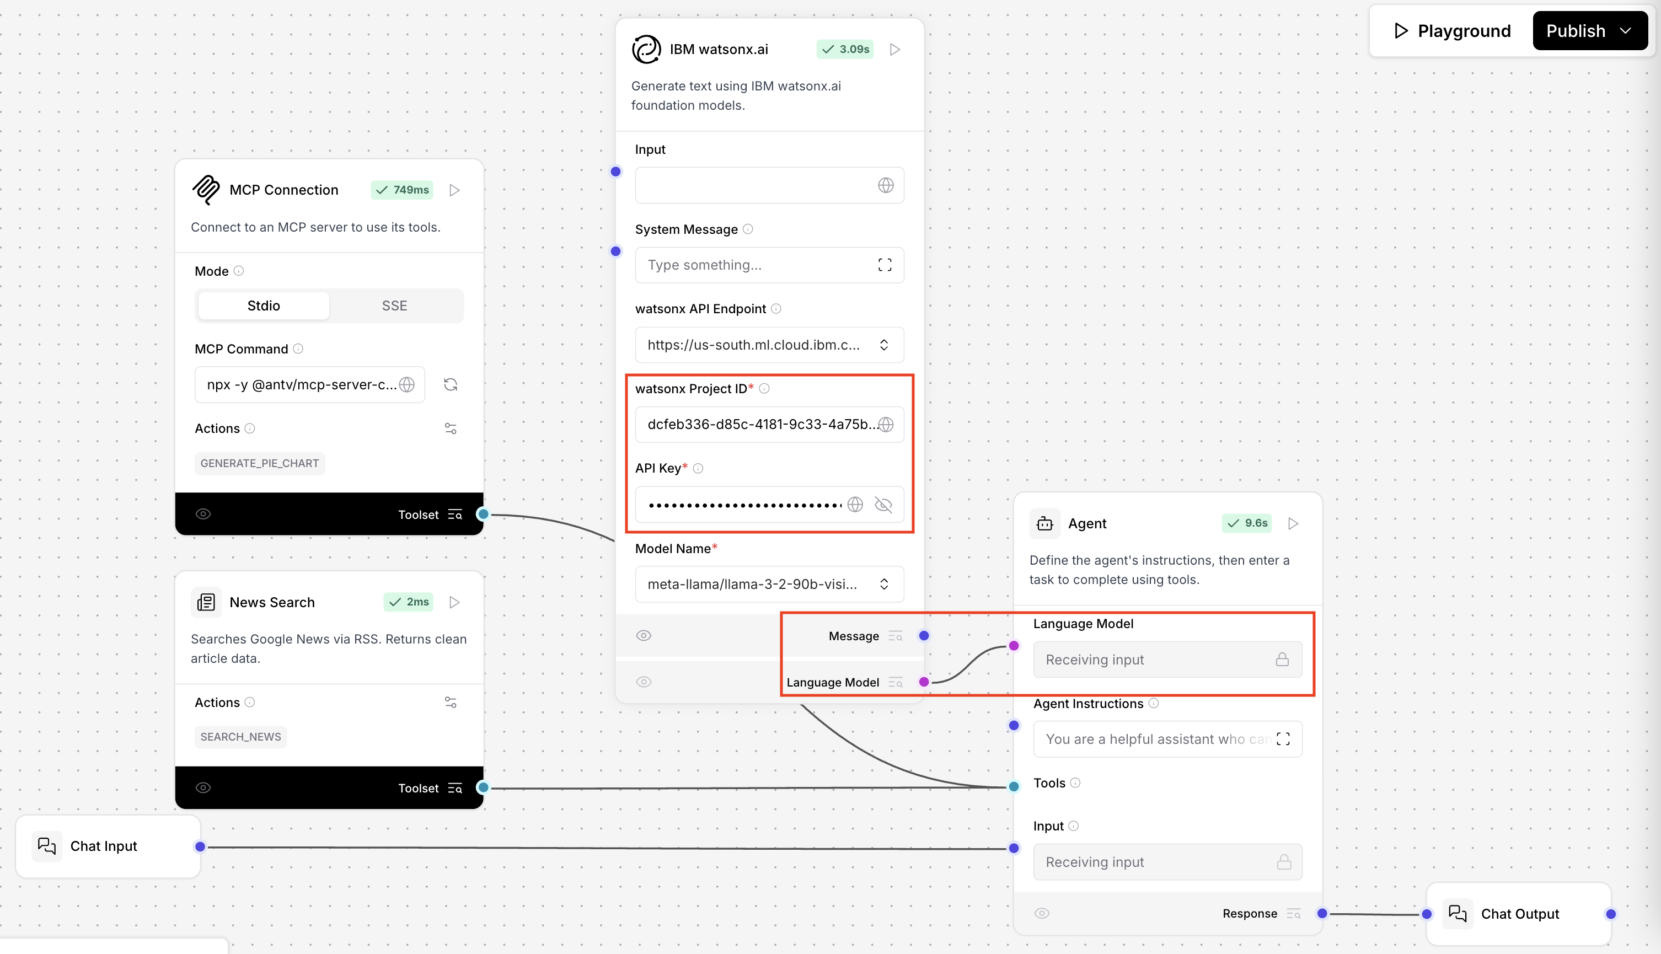Screen dimensions: 1661x954
Task: Toggle MCP Connection Toolset output visibility
Action: pyautogui.click(x=203, y=514)
